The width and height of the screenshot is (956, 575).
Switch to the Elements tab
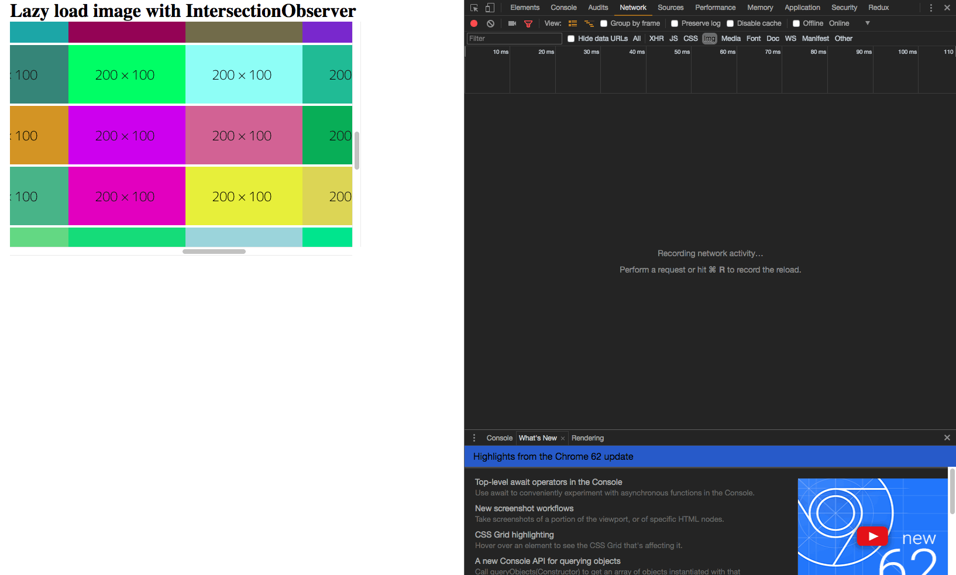pos(525,8)
